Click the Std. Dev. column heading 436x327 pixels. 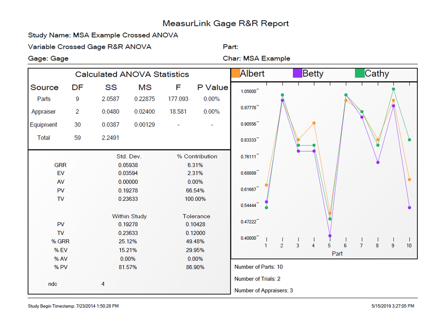pyautogui.click(x=129, y=156)
